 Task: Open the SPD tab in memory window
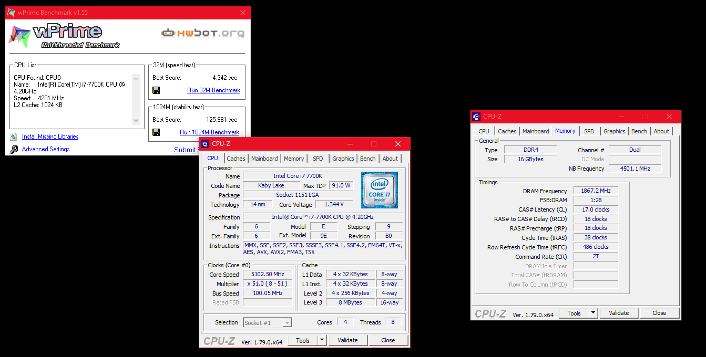click(589, 131)
